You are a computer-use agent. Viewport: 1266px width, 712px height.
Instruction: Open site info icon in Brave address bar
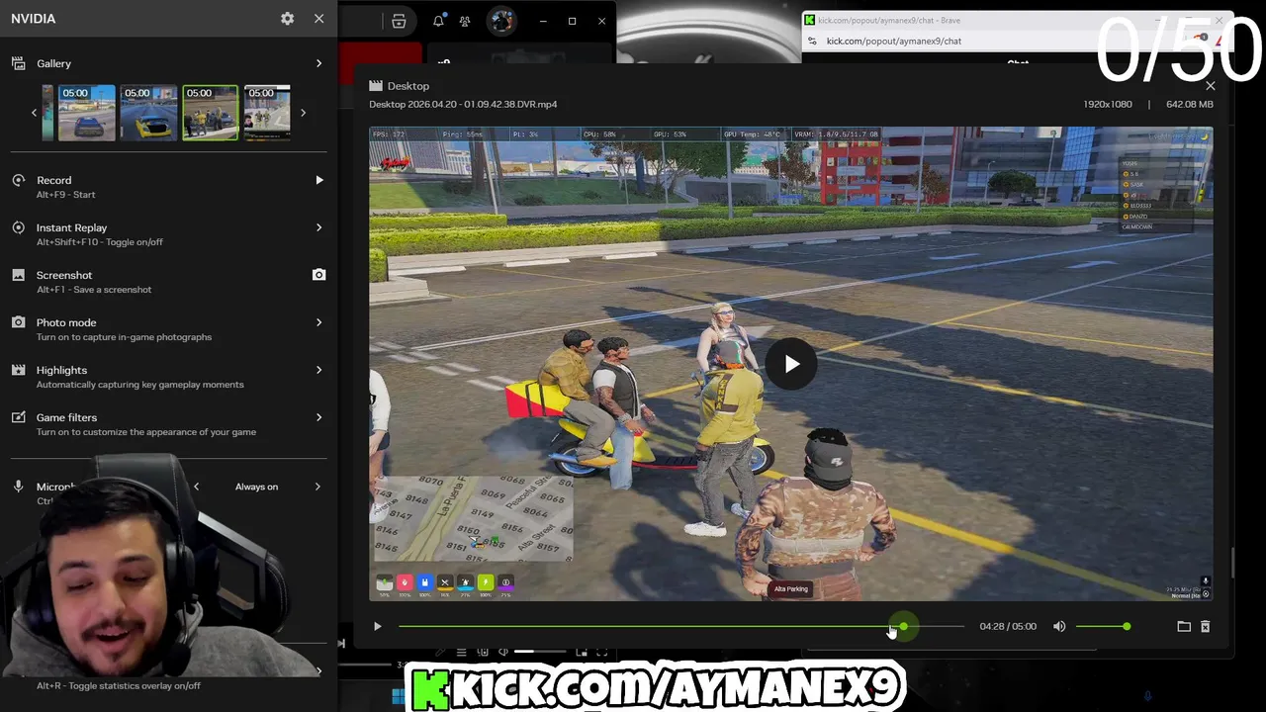(x=812, y=42)
